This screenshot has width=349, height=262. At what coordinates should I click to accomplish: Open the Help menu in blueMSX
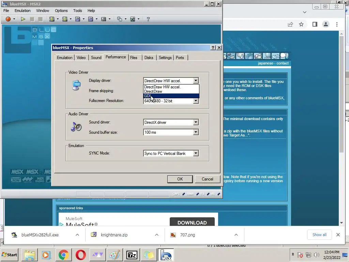[x=91, y=11]
